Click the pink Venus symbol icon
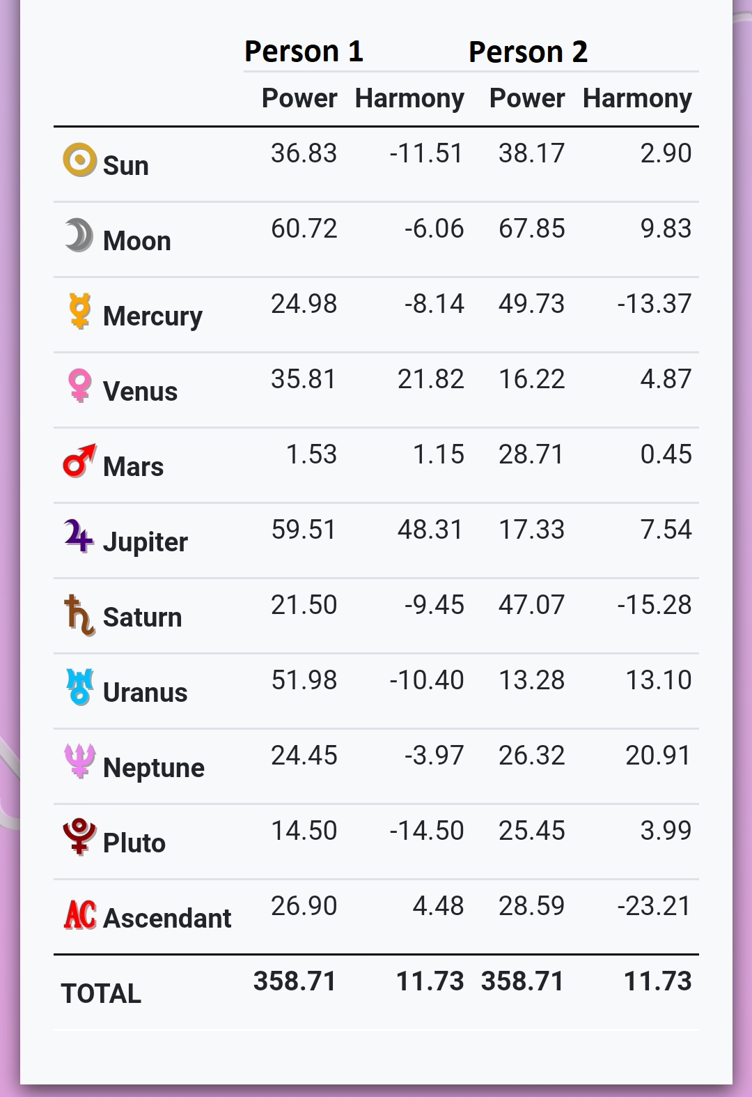Viewport: 752px width, 1097px height. click(80, 385)
